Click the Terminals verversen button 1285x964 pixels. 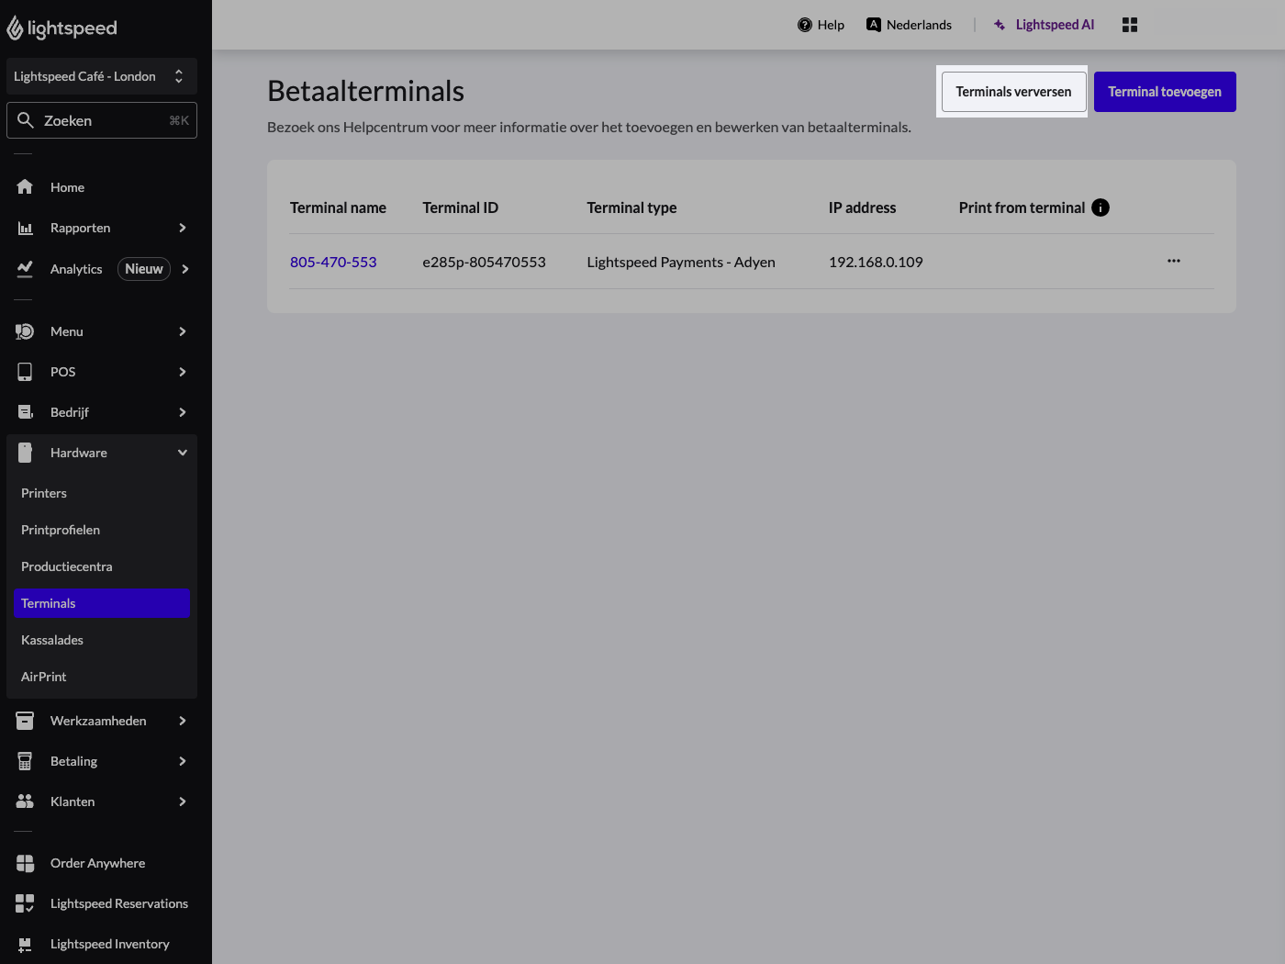point(1013,92)
